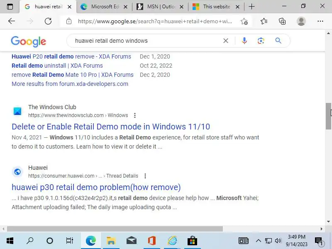Open the Favorites list
Viewport: 332px width, 249px height.
click(264, 21)
